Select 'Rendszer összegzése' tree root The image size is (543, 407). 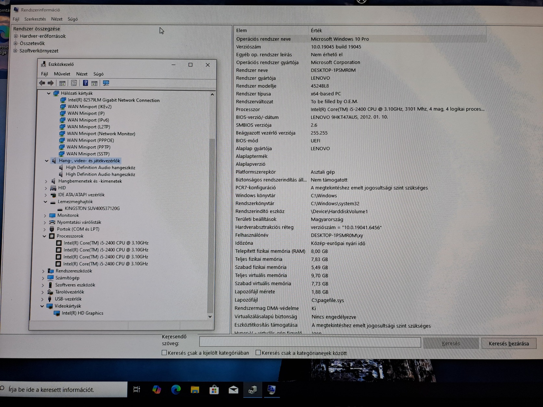[x=36, y=29]
